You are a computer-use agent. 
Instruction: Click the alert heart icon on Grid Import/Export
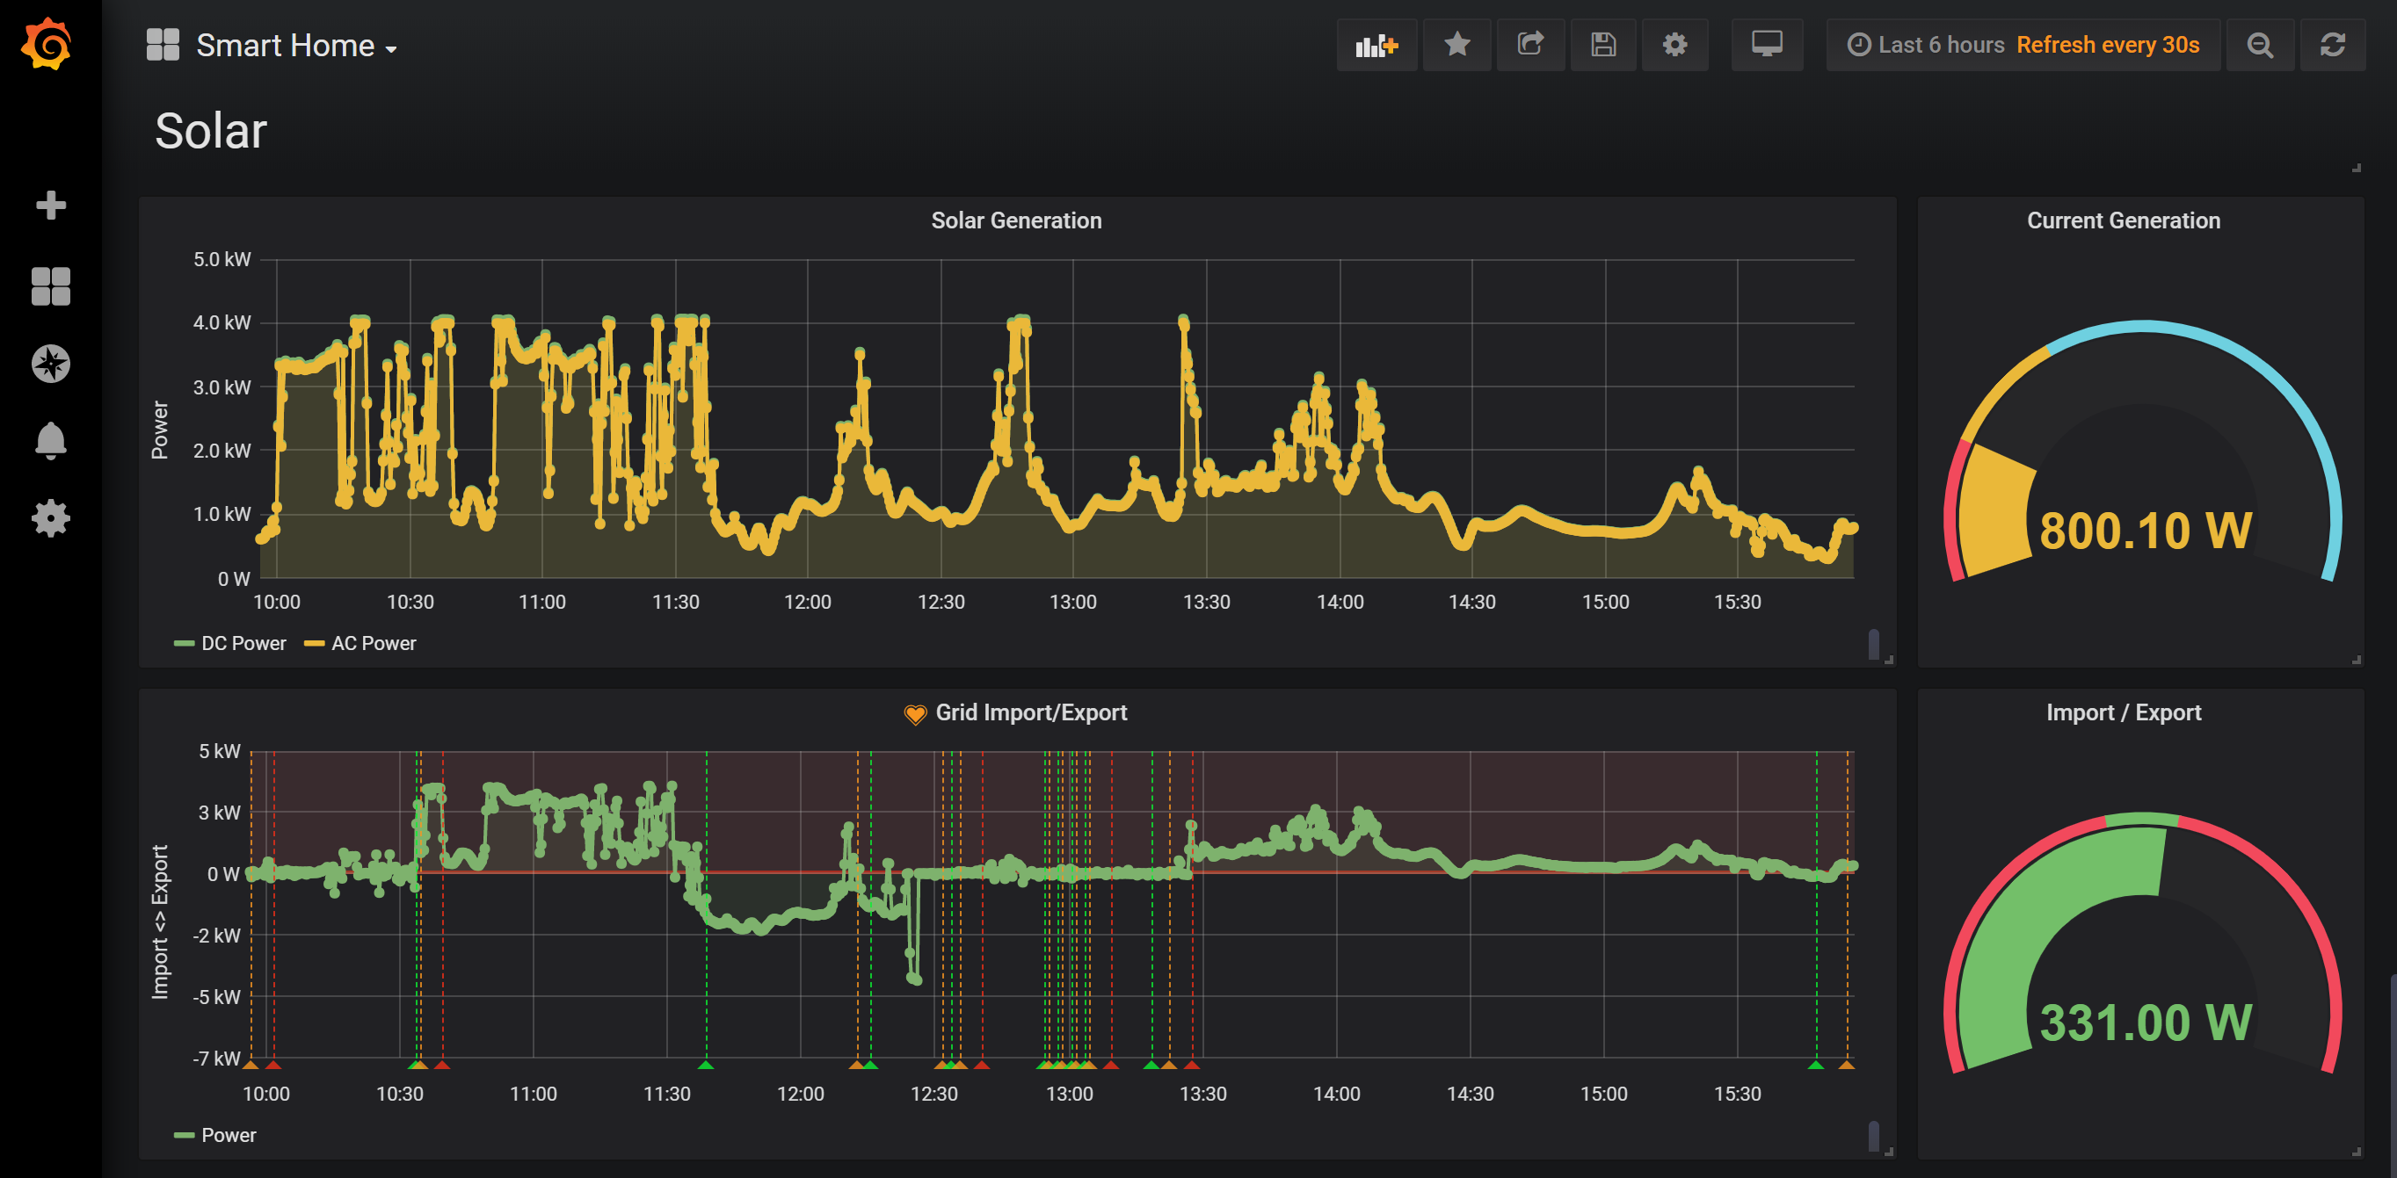point(915,713)
